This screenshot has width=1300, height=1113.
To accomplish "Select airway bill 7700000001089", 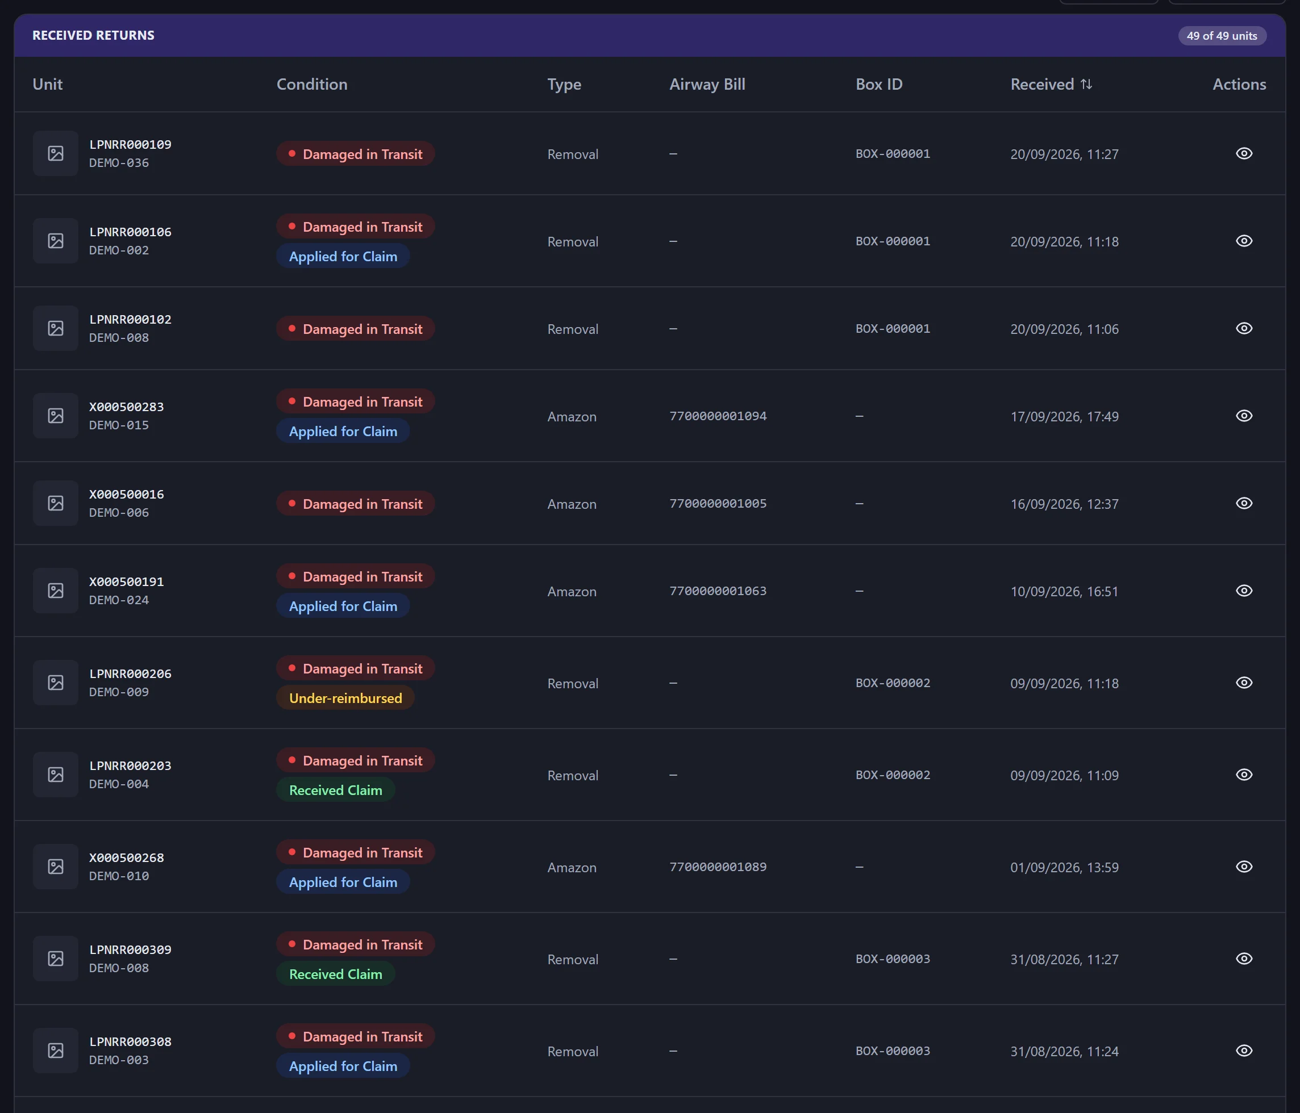I will point(718,867).
